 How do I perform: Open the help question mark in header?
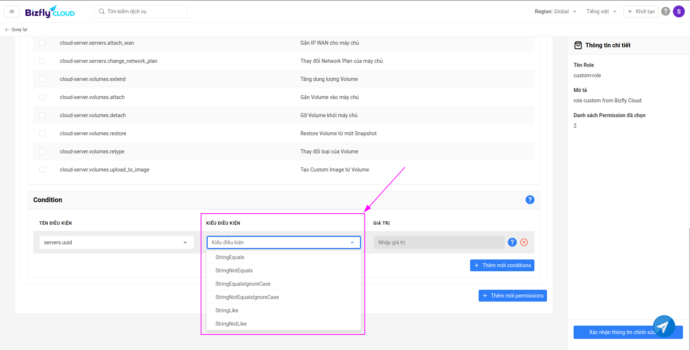[x=665, y=11]
